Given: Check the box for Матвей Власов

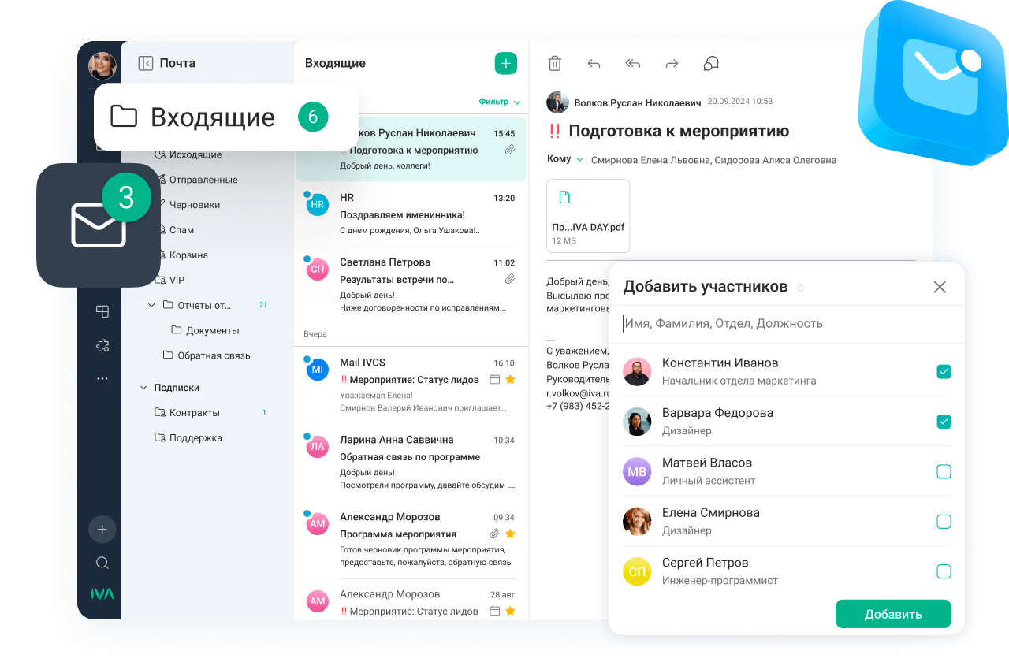Looking at the screenshot, I should pyautogui.click(x=944, y=472).
